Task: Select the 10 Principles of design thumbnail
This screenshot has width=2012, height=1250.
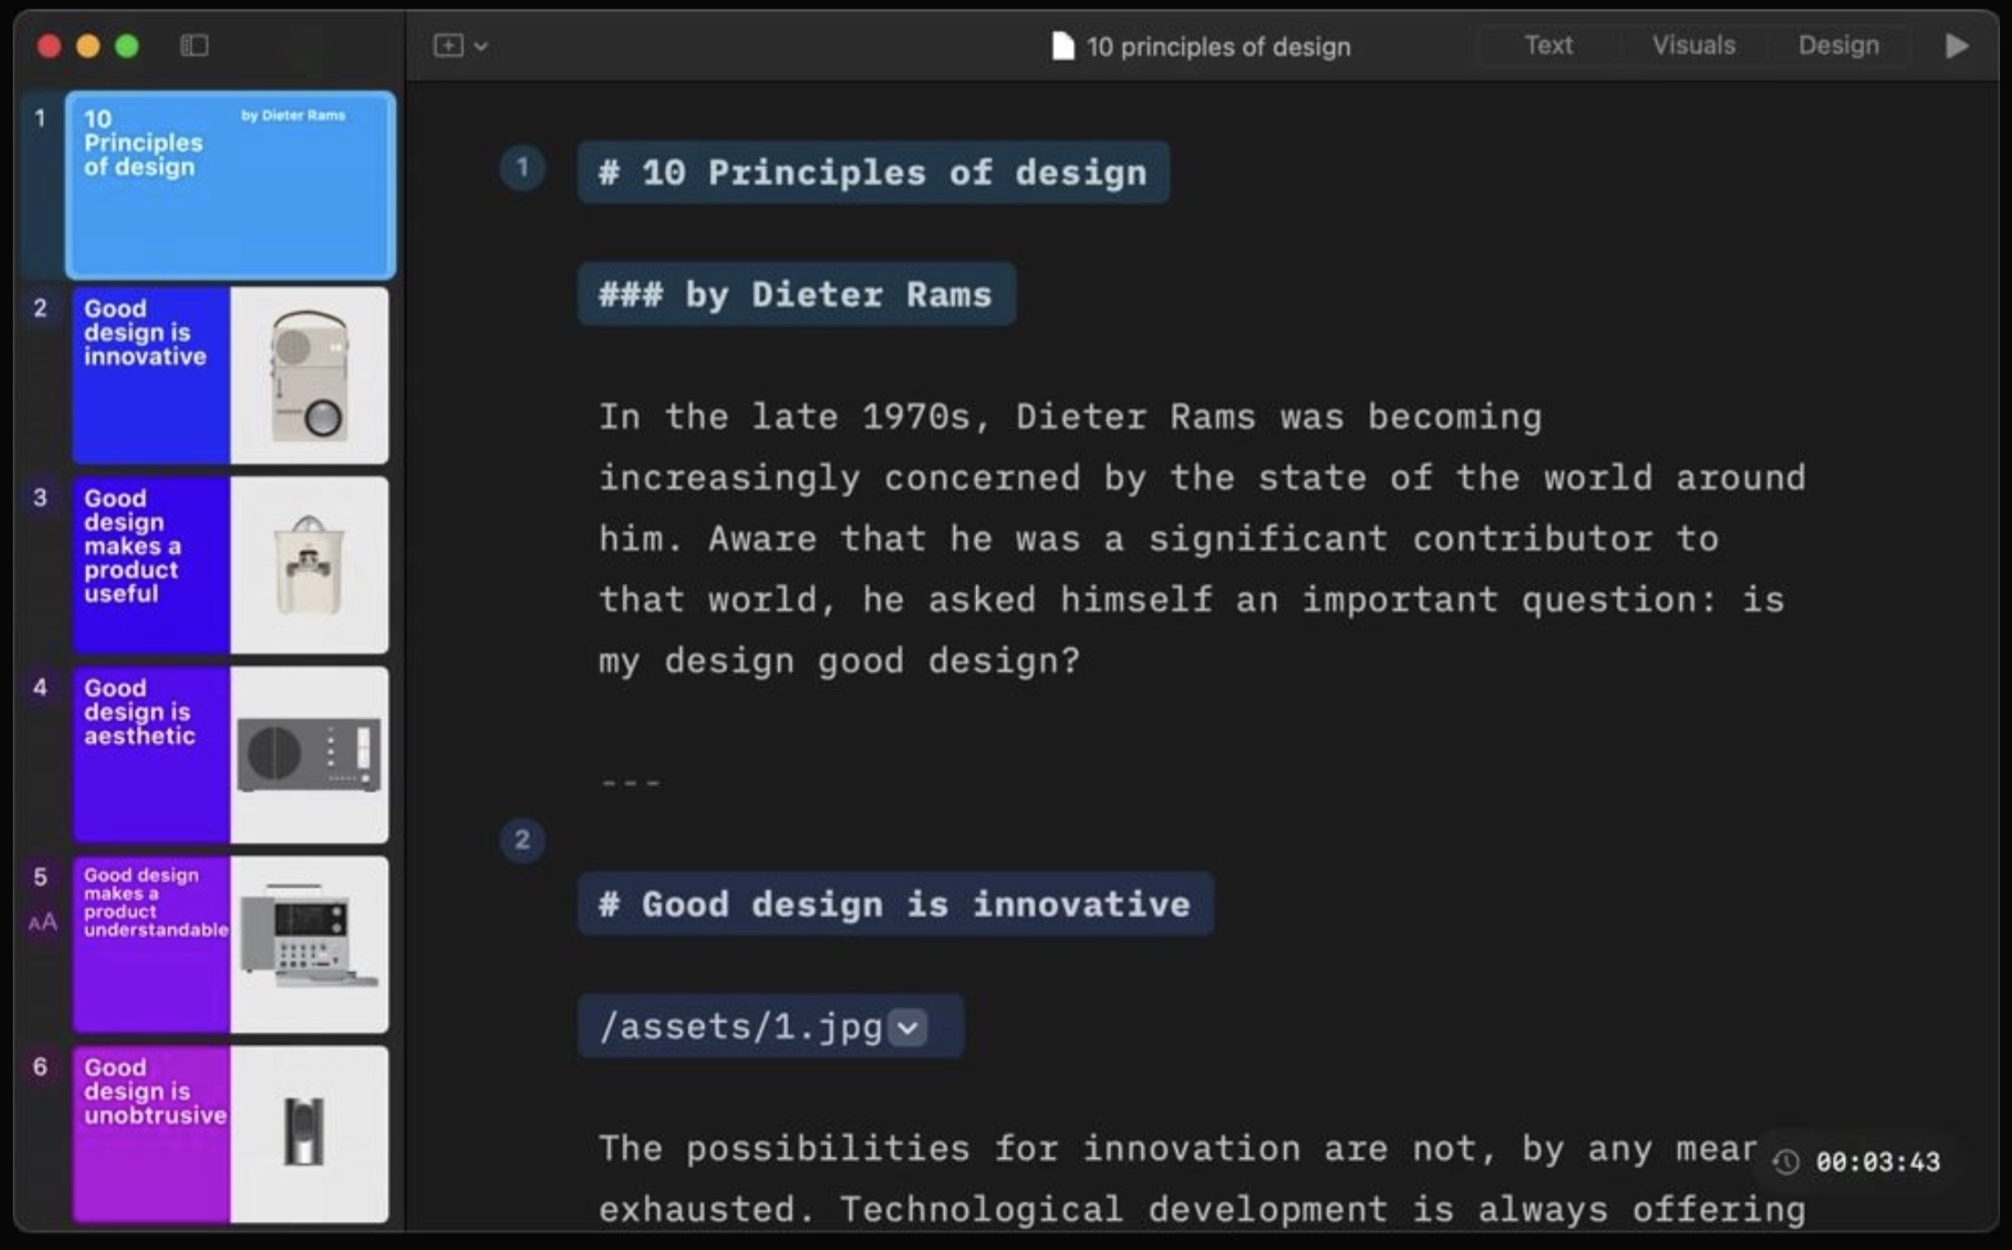Action: coord(230,186)
